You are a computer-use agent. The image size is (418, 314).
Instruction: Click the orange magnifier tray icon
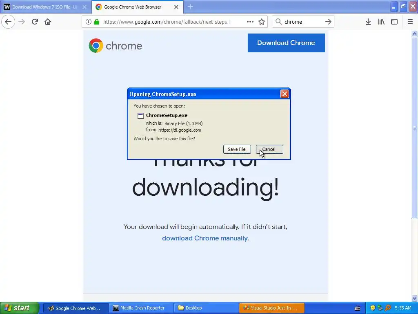[388, 308]
